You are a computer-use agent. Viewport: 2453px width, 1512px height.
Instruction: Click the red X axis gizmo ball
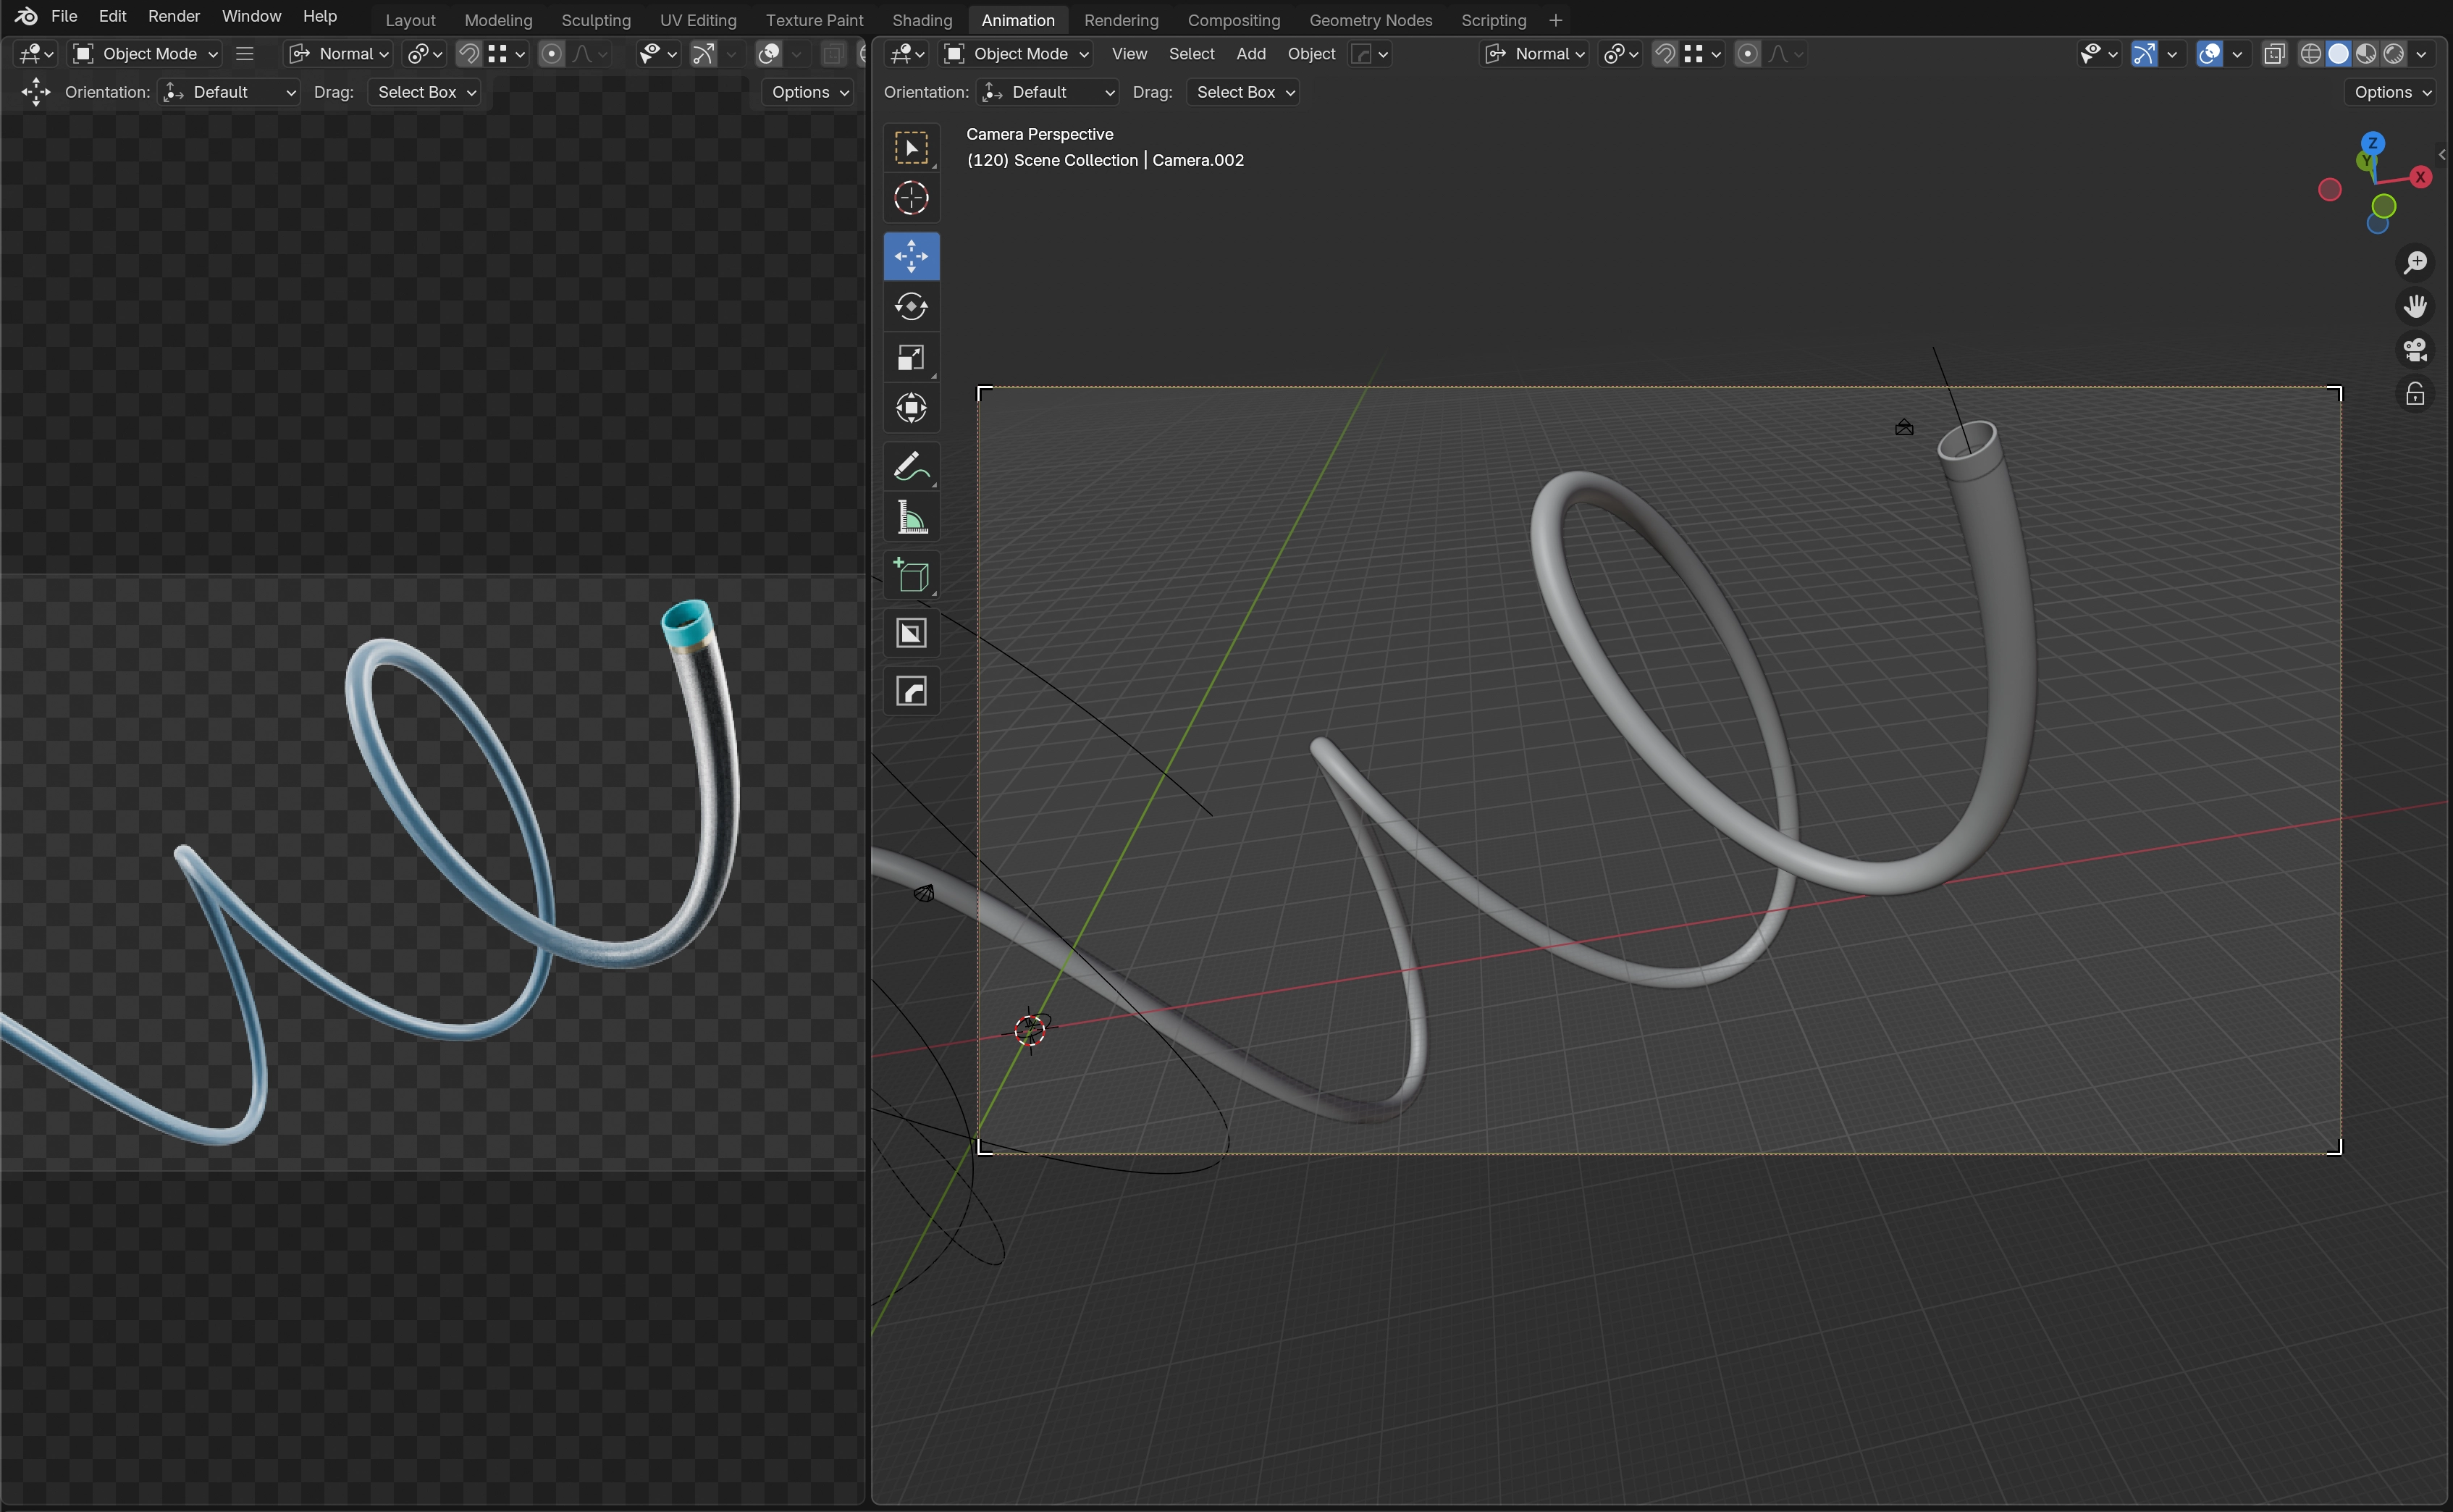point(2420,177)
